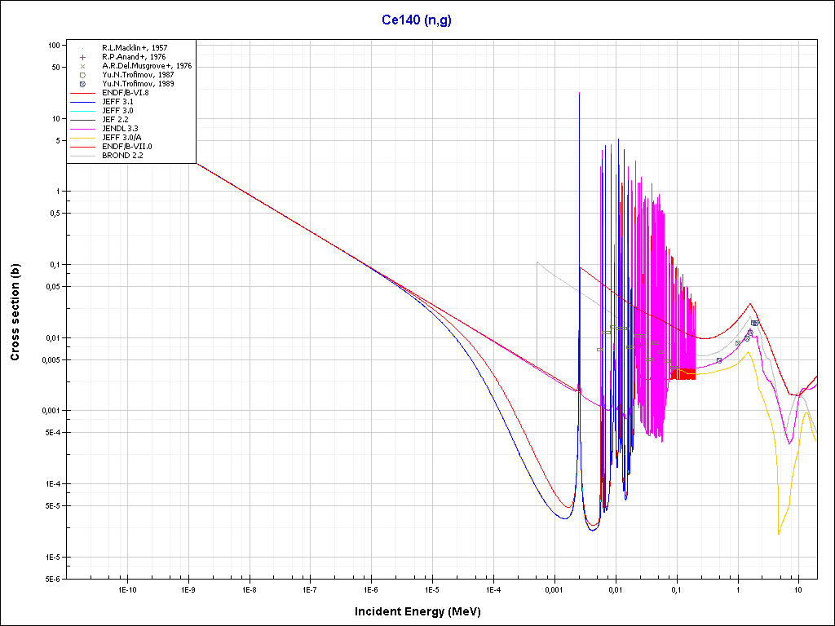Click the Ce140 (n,g) chart title
Image resolution: width=835 pixels, height=626 pixels.
pos(417,20)
